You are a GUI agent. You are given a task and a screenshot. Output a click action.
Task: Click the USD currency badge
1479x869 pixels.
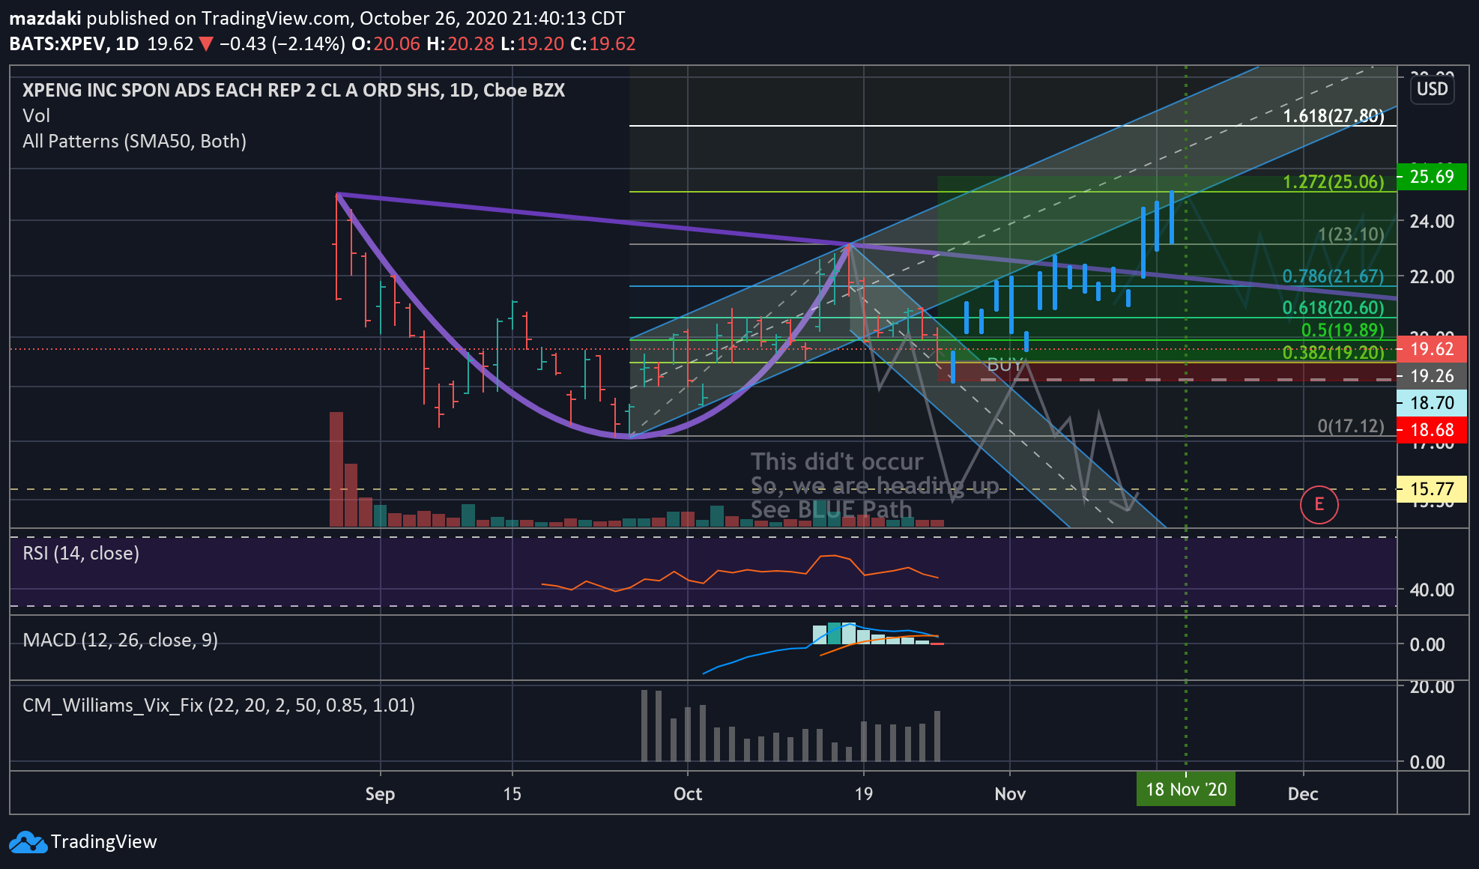coord(1433,89)
